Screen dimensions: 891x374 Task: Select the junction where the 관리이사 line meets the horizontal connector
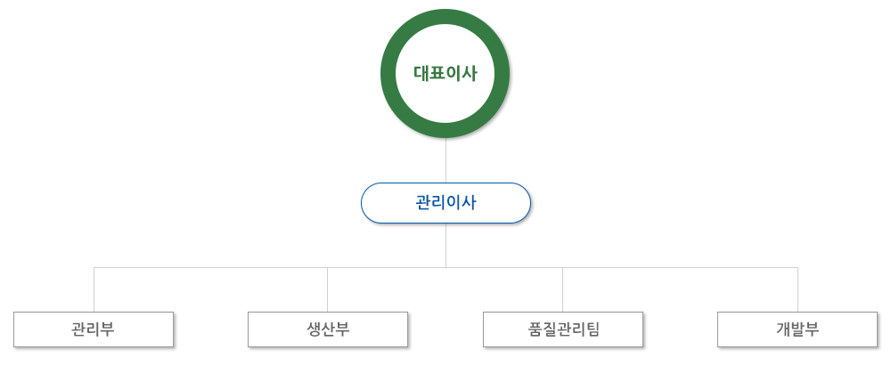[x=445, y=267]
